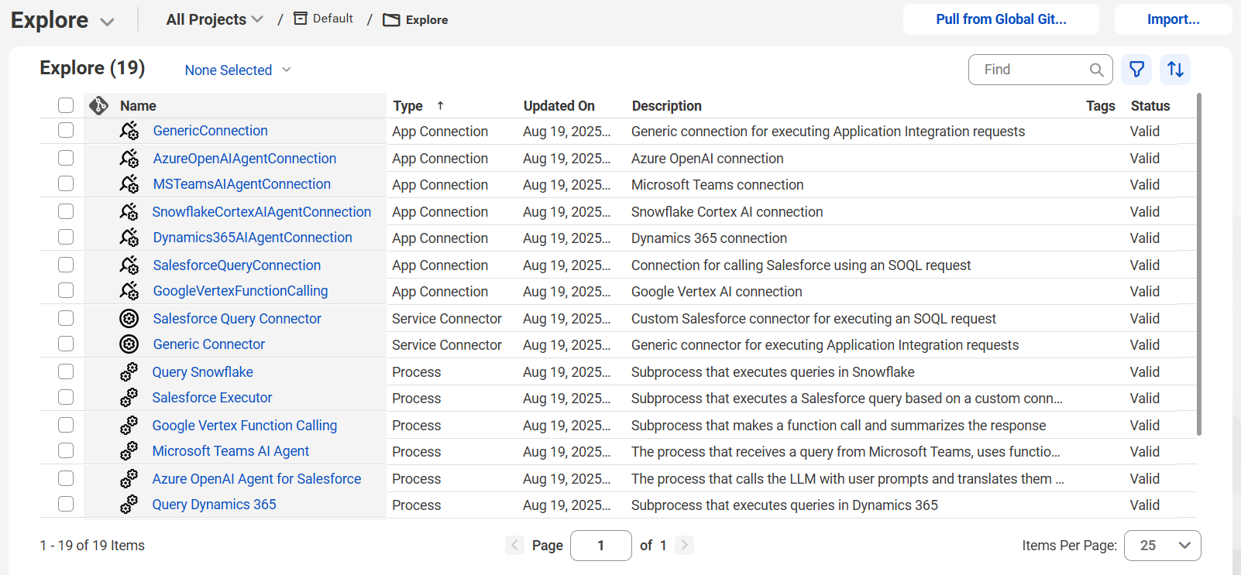Click Pull from Global Git button

pyautogui.click(x=1001, y=19)
